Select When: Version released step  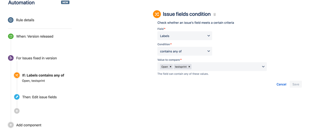click(x=35, y=36)
